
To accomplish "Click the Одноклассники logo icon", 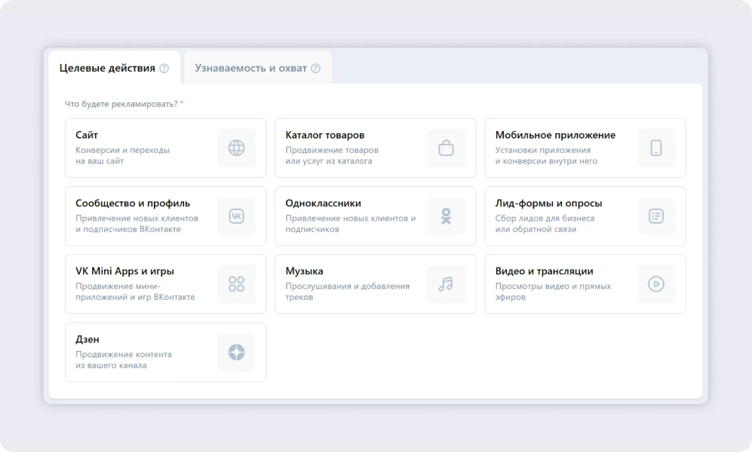I will coord(446,216).
